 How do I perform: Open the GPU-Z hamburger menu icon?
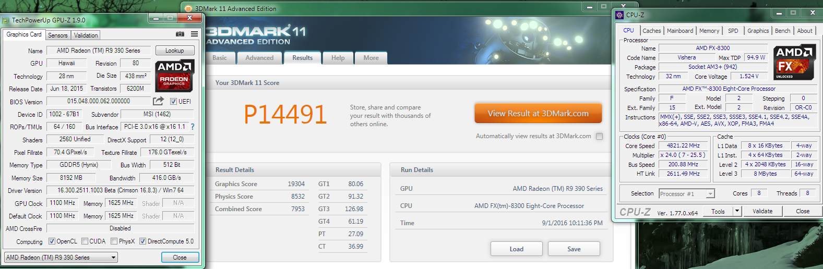click(194, 34)
